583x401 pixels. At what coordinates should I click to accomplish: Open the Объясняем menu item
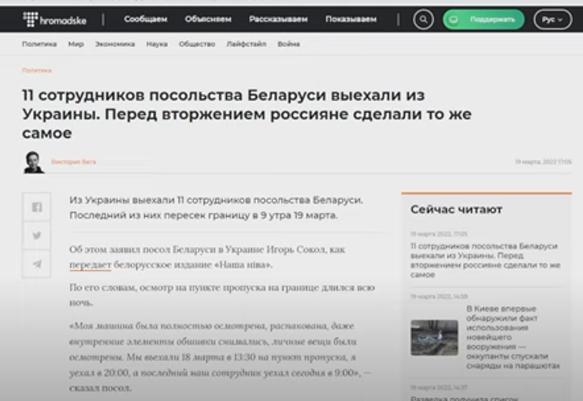tap(208, 19)
